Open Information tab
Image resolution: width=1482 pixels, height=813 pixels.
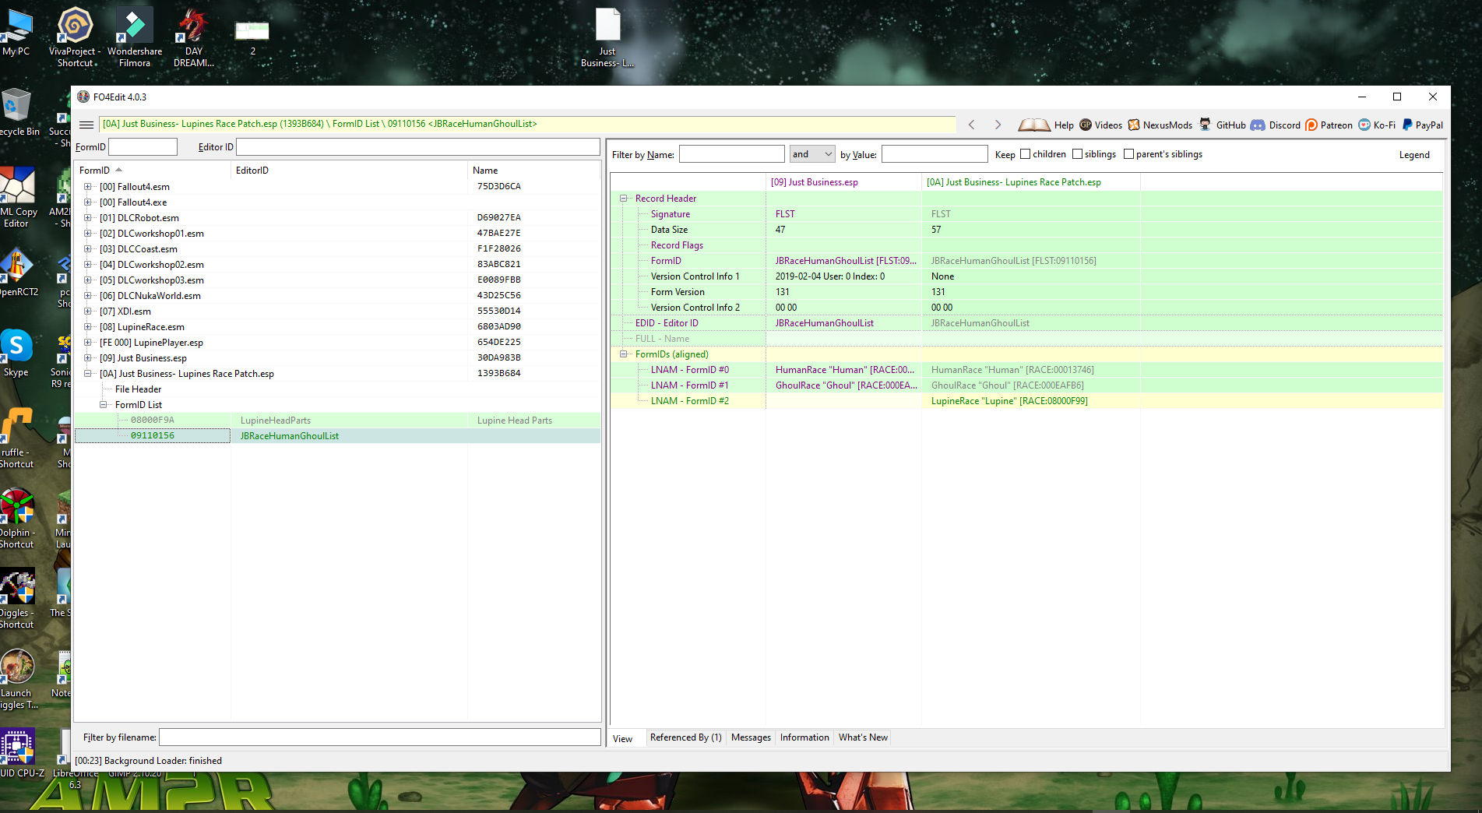coord(804,737)
